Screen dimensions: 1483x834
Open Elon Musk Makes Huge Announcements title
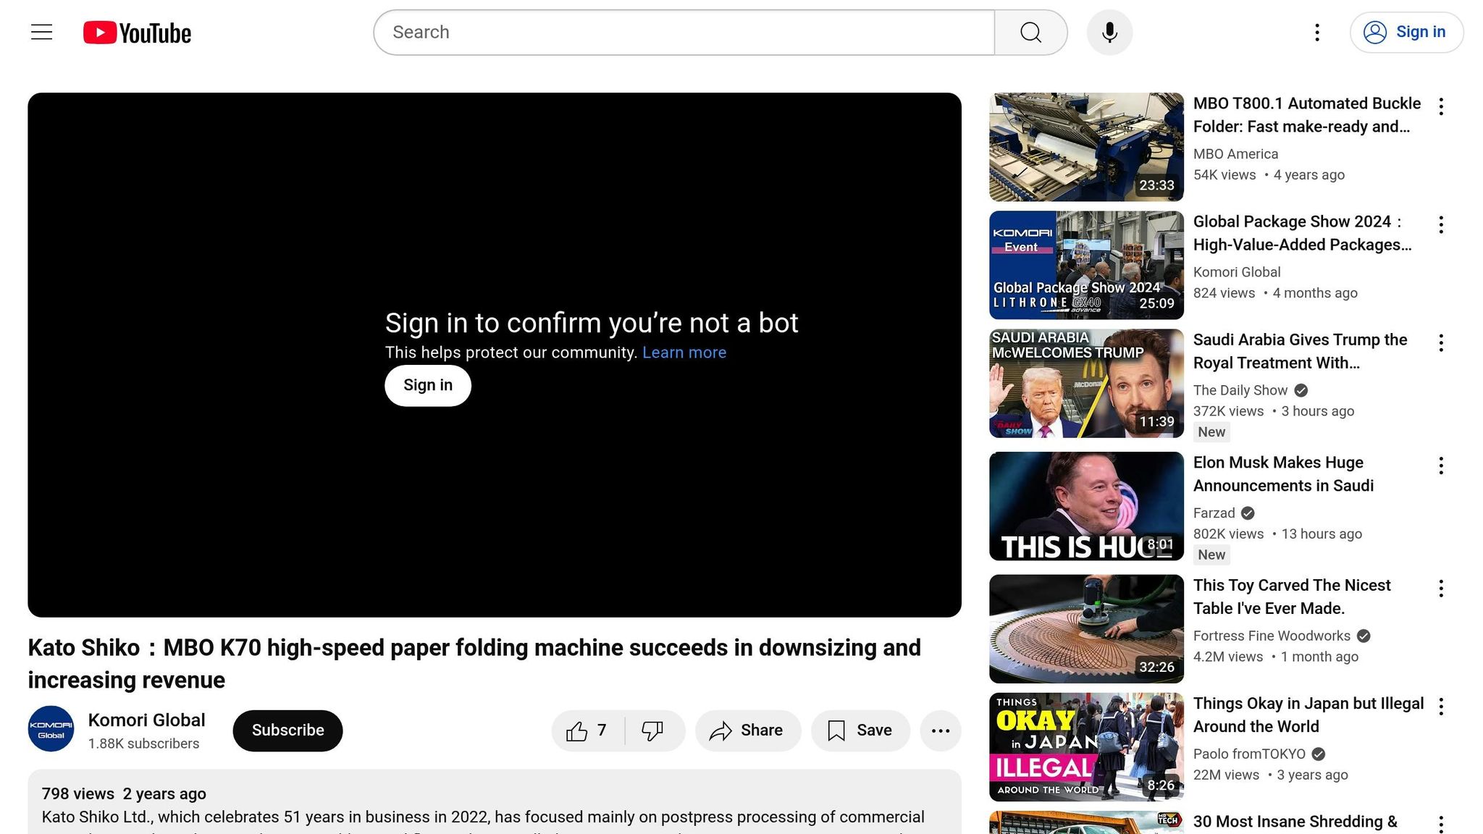point(1282,474)
